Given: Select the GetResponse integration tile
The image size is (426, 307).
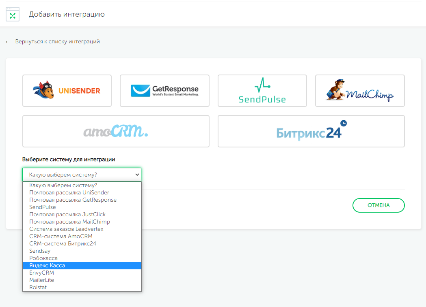Looking at the screenshot, I should [164, 91].
